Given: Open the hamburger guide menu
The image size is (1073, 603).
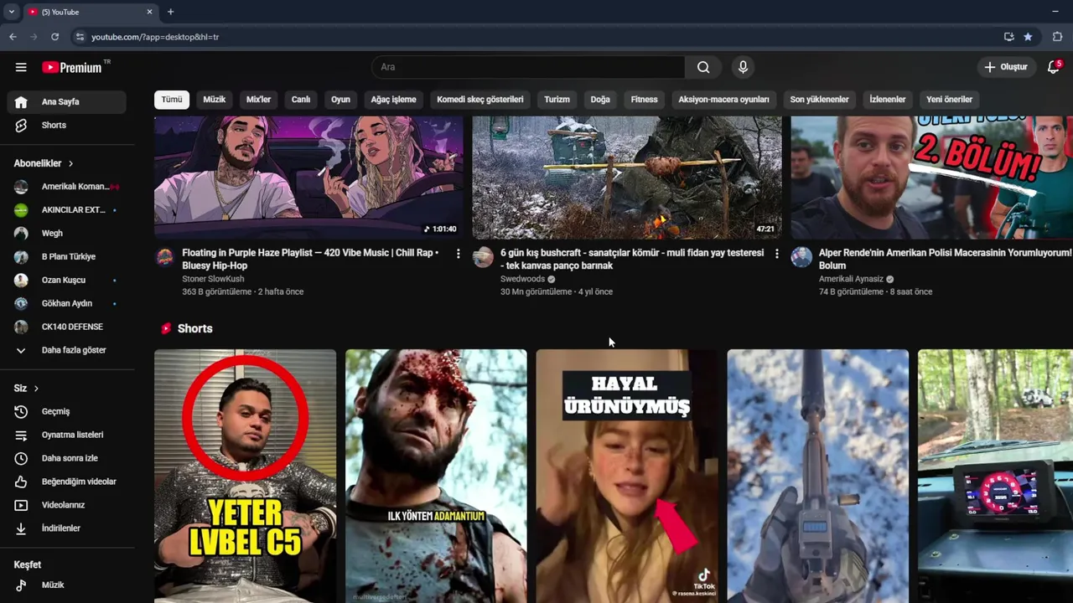Looking at the screenshot, I should (21, 67).
